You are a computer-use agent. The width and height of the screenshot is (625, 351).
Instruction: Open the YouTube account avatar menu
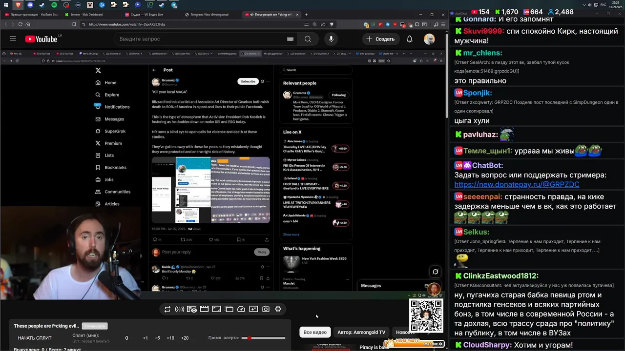point(429,39)
